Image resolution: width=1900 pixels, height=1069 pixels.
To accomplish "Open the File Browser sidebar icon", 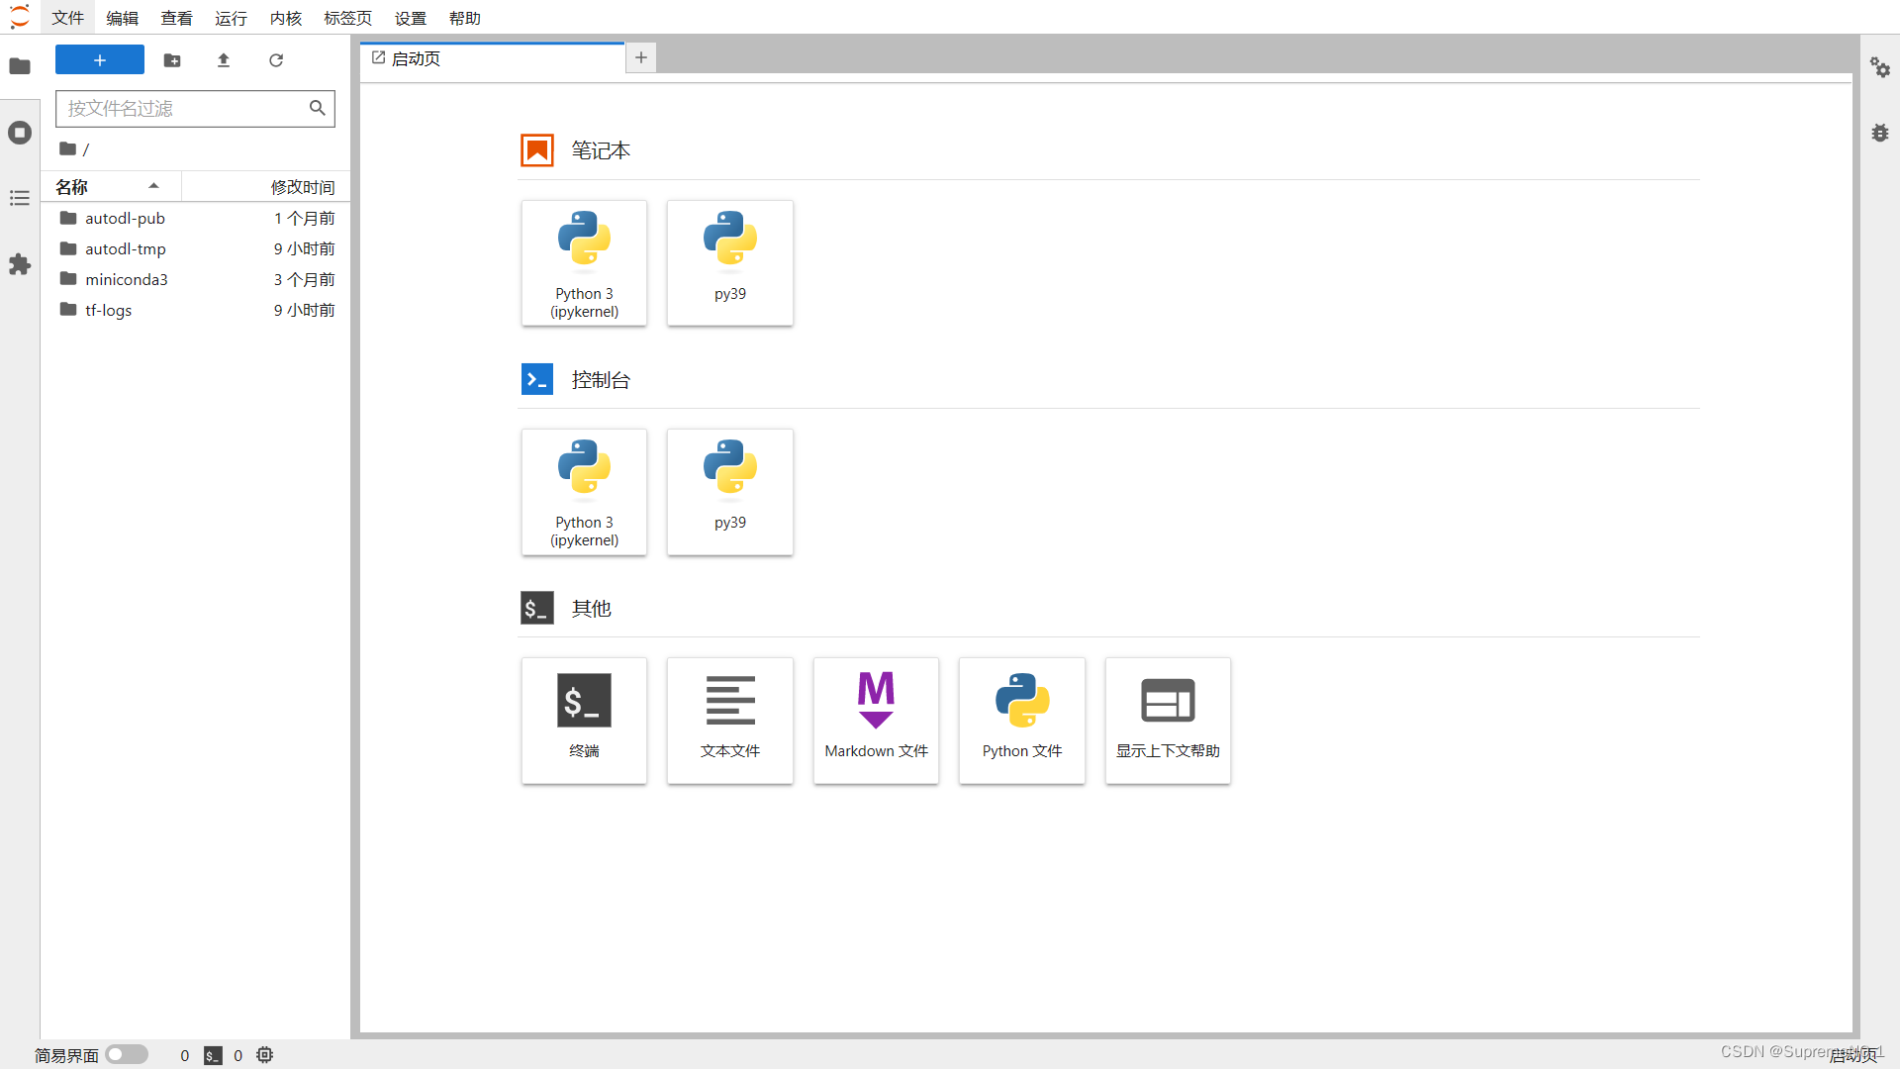I will click(20, 66).
